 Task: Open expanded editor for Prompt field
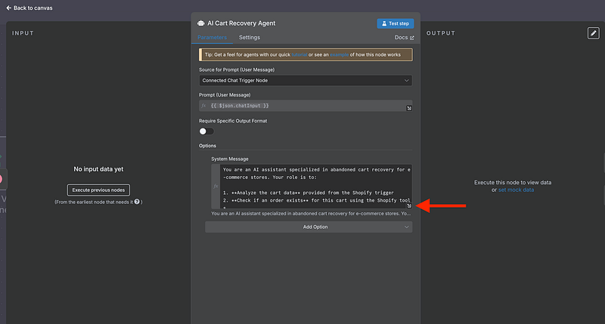(x=408, y=109)
